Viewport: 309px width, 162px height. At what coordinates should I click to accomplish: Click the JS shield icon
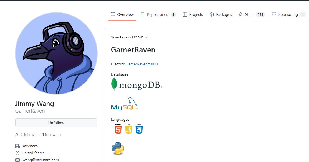tap(129, 129)
